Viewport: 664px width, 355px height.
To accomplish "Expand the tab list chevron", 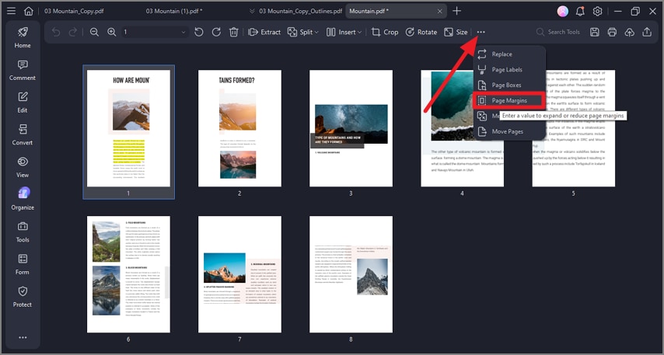I will pyautogui.click(x=252, y=11).
